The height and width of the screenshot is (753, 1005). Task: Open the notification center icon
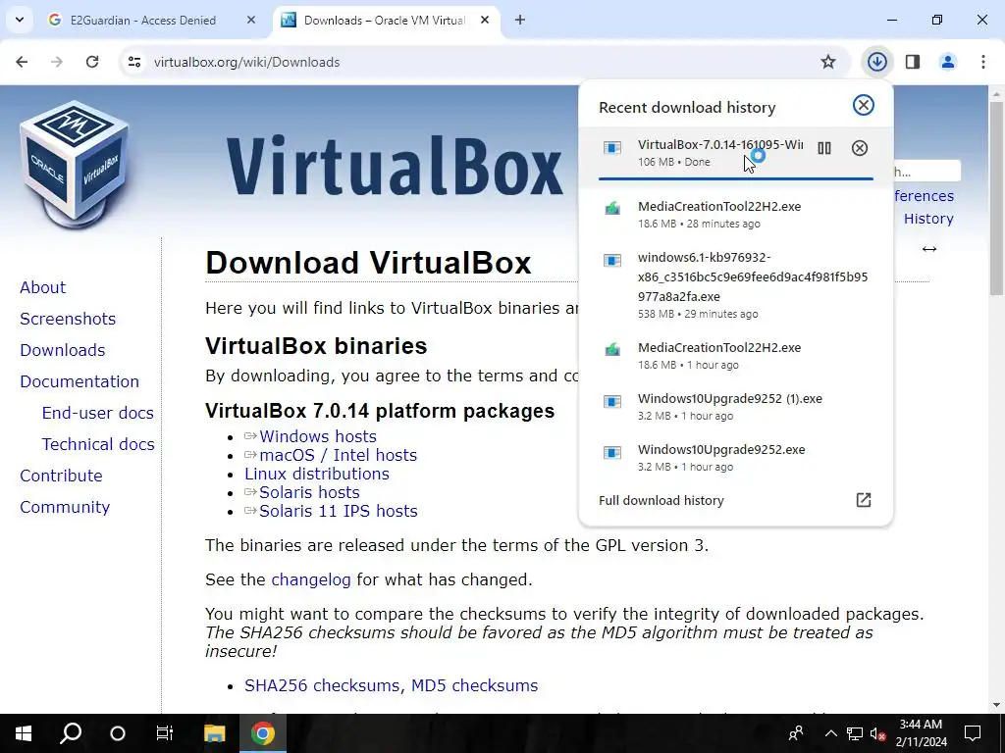click(x=973, y=733)
